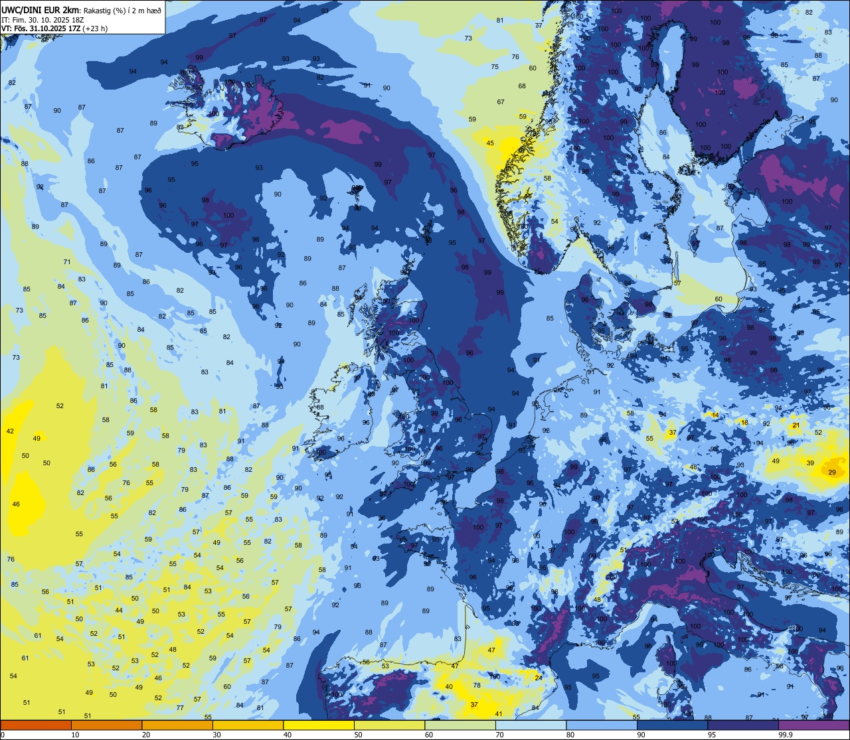Click the 80–90 light blue legend segment
The height and width of the screenshot is (740, 850).
tap(602, 725)
